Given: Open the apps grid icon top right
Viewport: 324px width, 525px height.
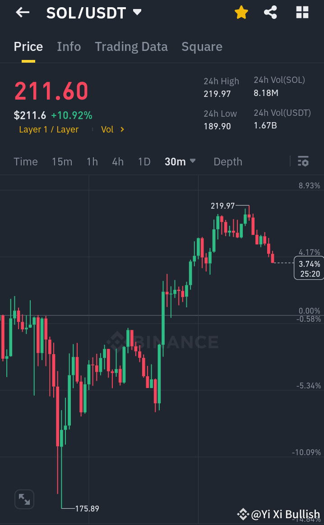Looking at the screenshot, I should click(301, 12).
